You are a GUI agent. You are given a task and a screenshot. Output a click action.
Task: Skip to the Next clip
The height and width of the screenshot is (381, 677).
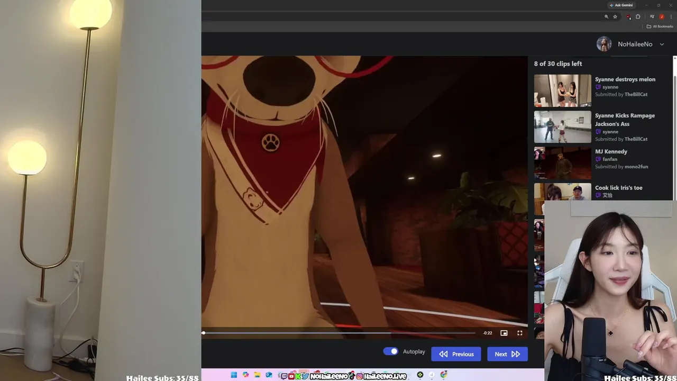click(507, 354)
